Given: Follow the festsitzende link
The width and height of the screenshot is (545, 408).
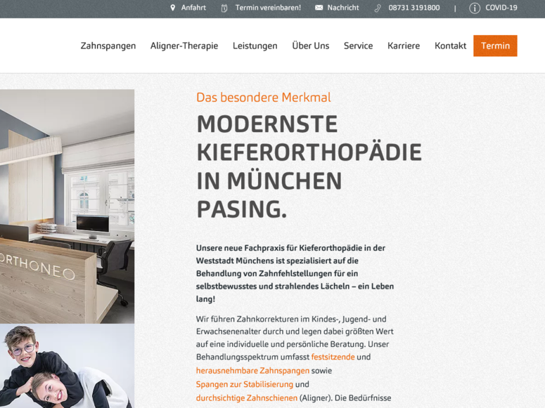Looking at the screenshot, I should (333, 357).
